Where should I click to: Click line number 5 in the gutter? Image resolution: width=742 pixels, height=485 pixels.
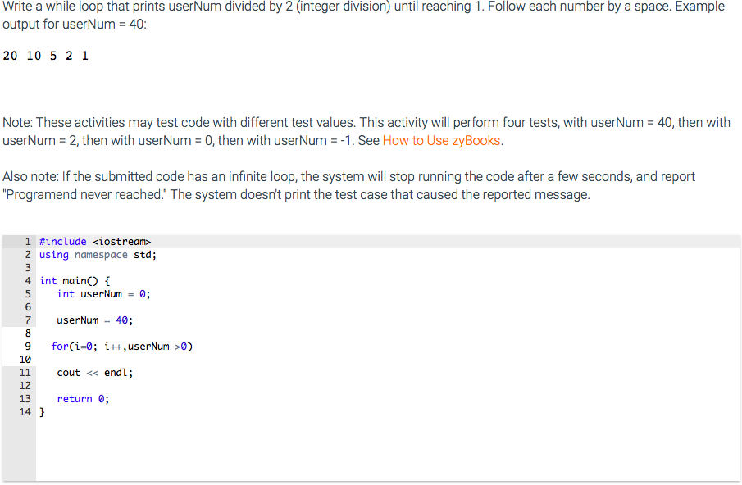tap(28, 294)
